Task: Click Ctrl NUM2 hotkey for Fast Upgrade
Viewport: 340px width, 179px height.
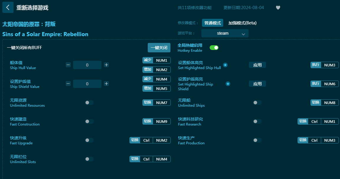Action: [x=150, y=140]
